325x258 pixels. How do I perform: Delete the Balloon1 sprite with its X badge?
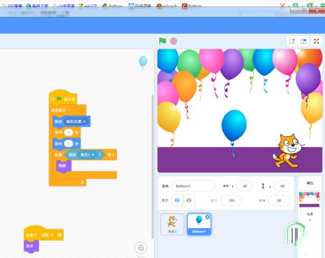207,217
